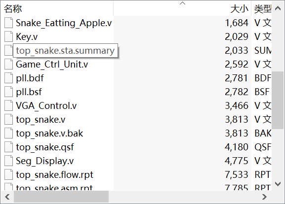Select the Key.v file icon
This screenshot has width=285, height=204.
point(8,36)
